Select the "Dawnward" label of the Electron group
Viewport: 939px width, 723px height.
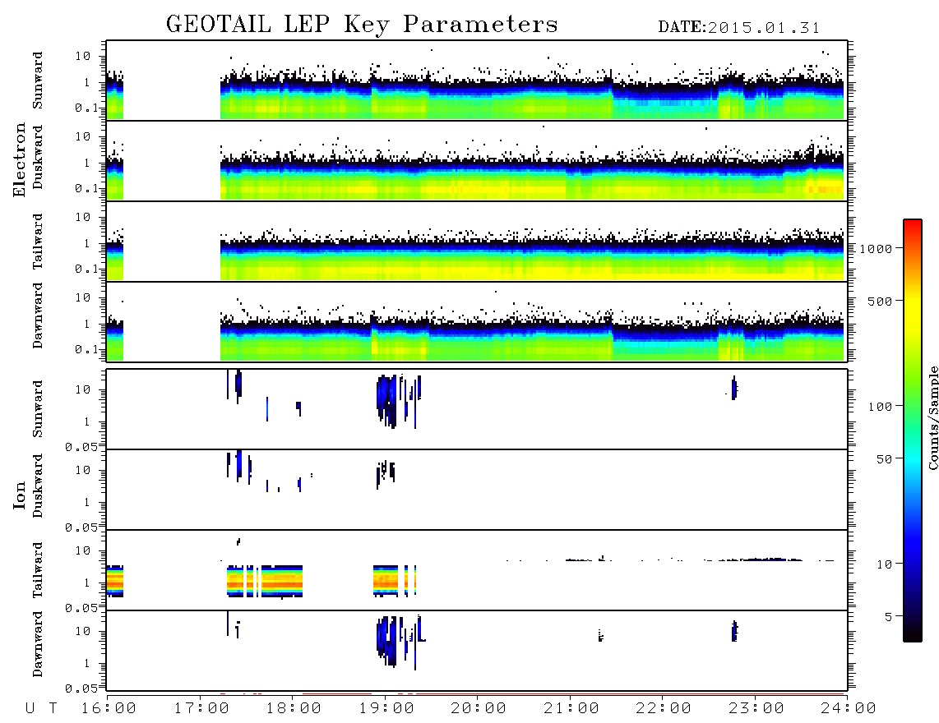[x=38, y=315]
